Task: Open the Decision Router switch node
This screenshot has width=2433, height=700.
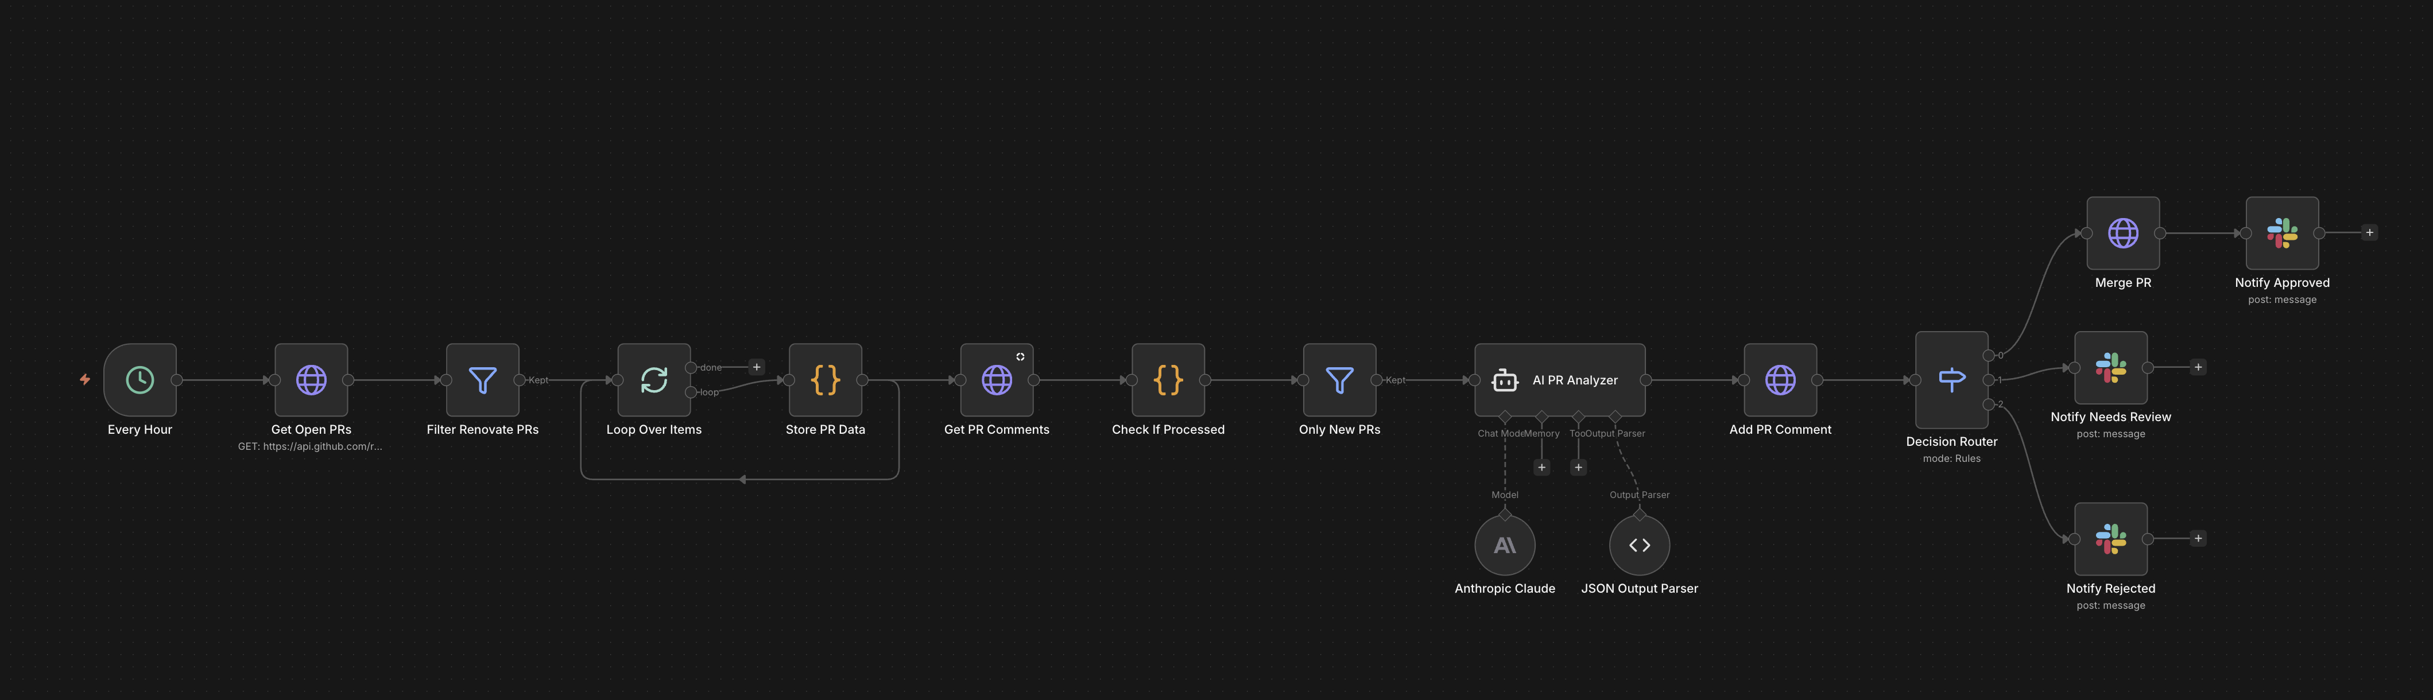Action: tap(1951, 379)
